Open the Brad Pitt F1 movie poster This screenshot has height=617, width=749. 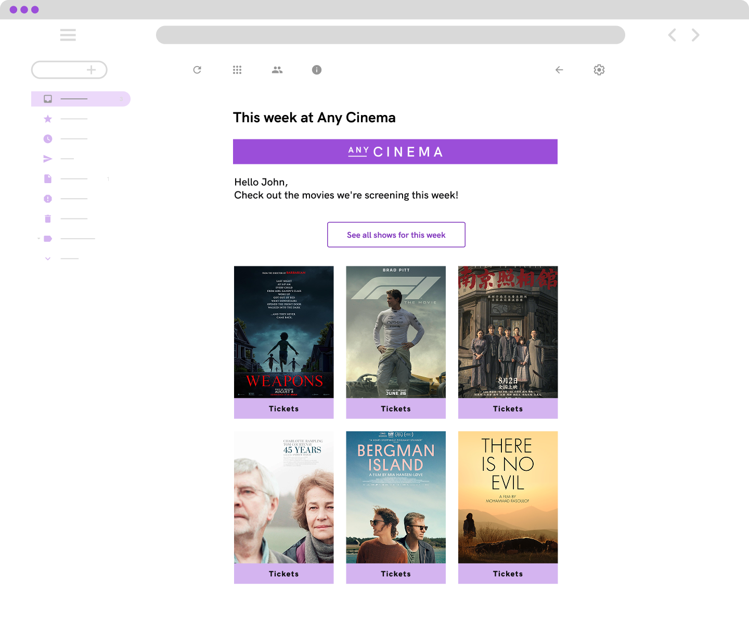(396, 332)
